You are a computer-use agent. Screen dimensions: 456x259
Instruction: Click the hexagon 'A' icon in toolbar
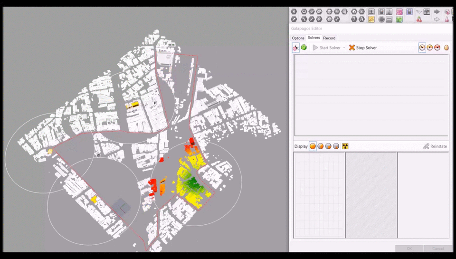coord(362,19)
